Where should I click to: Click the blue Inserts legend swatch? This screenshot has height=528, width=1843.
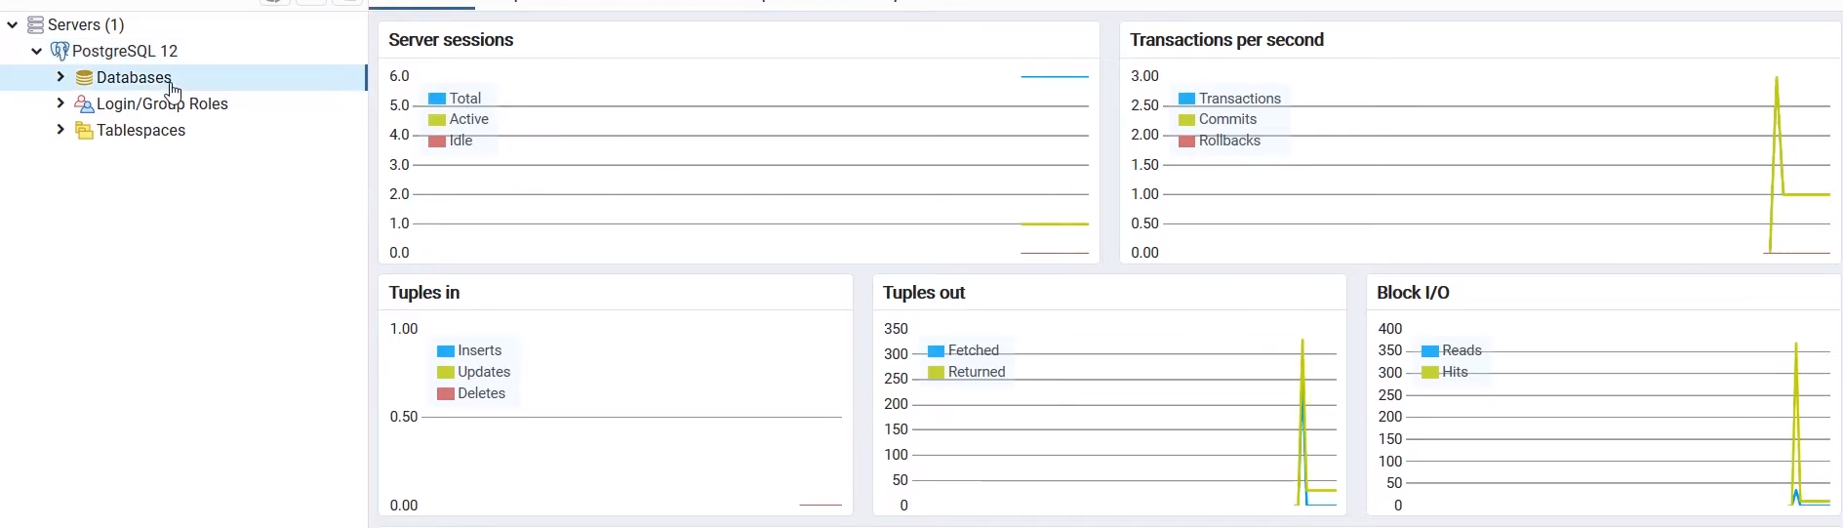pyautogui.click(x=446, y=350)
